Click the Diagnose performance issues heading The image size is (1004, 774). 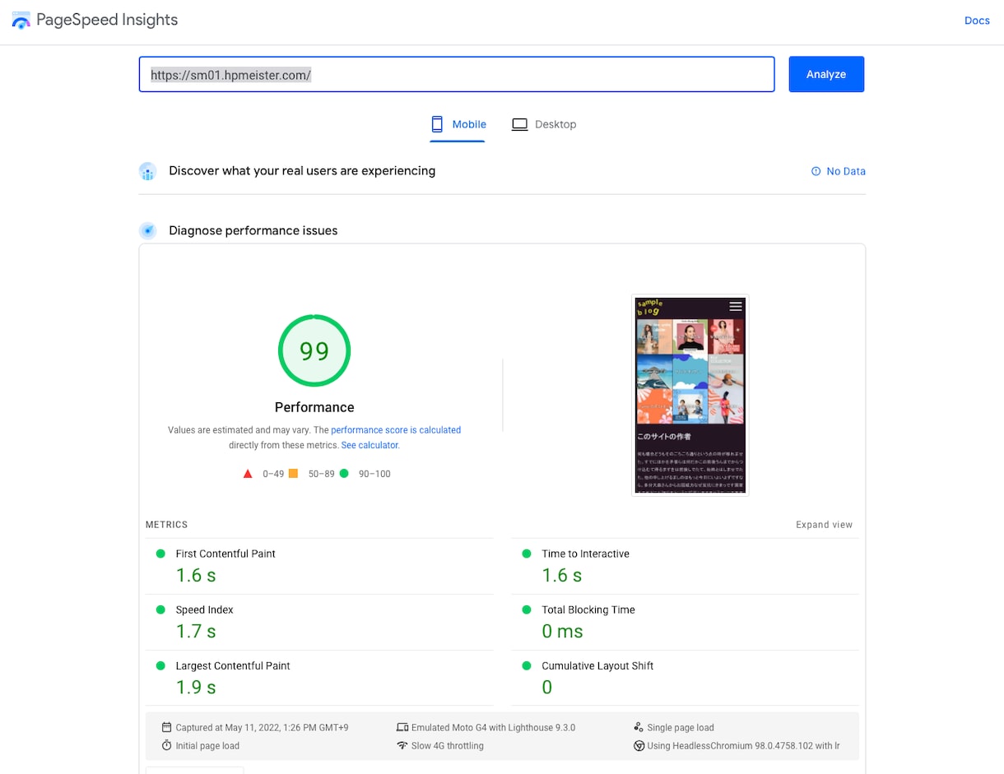pos(253,230)
